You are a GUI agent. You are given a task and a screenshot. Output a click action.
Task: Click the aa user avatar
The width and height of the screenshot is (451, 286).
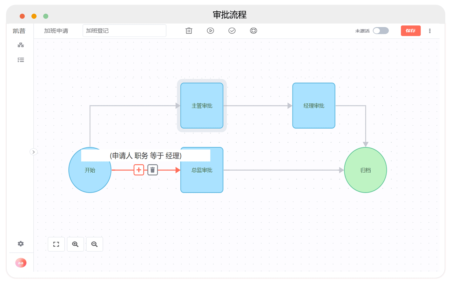click(x=21, y=263)
